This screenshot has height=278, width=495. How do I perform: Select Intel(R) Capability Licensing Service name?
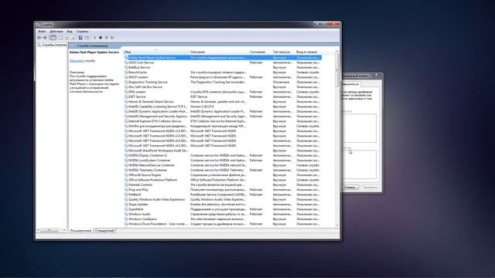(158, 107)
